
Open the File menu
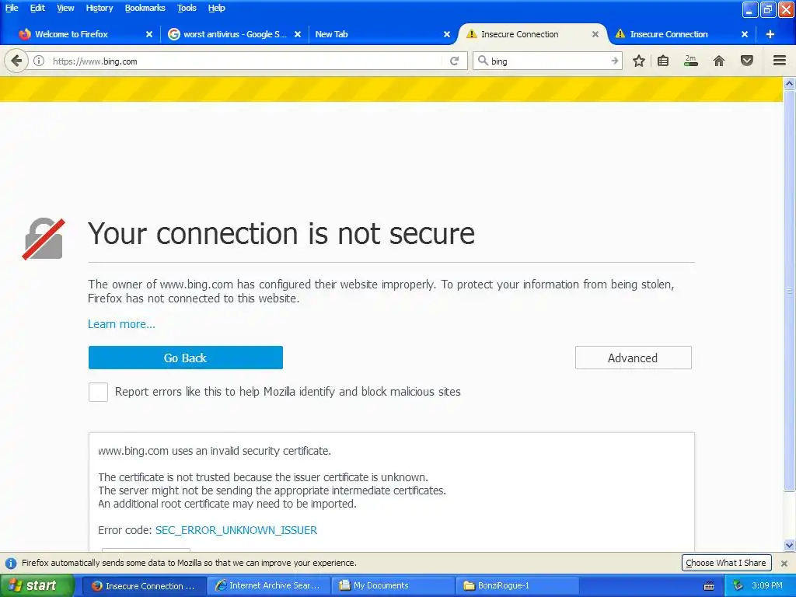(x=12, y=8)
